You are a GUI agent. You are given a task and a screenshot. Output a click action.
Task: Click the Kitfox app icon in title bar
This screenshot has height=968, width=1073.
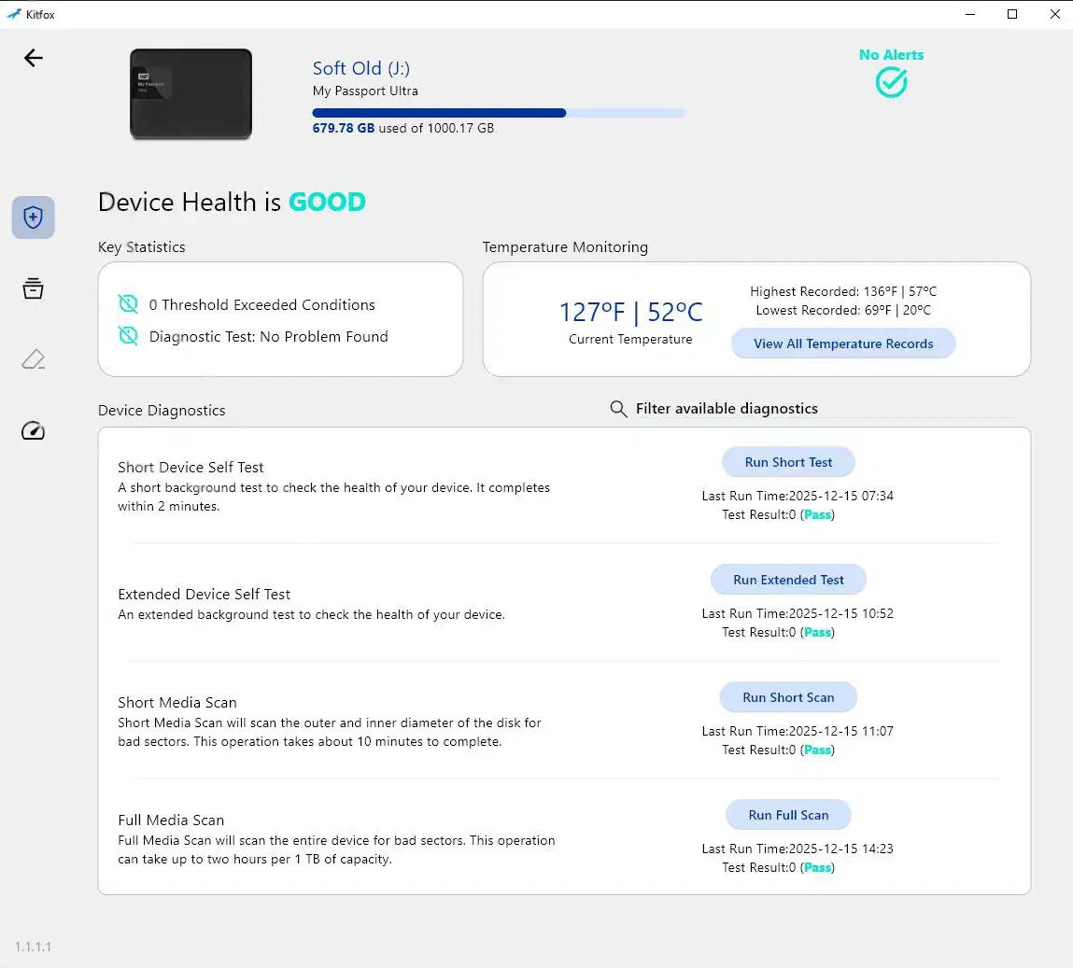point(13,14)
